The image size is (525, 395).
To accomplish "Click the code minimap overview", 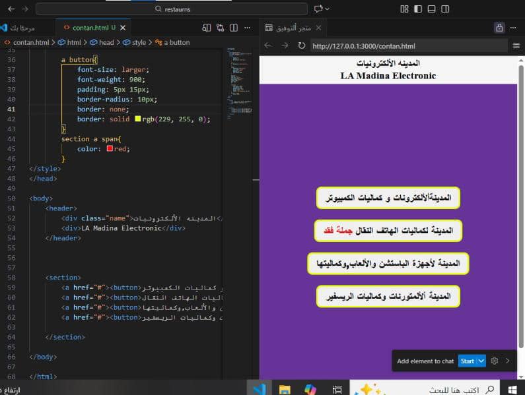I will coord(240,84).
